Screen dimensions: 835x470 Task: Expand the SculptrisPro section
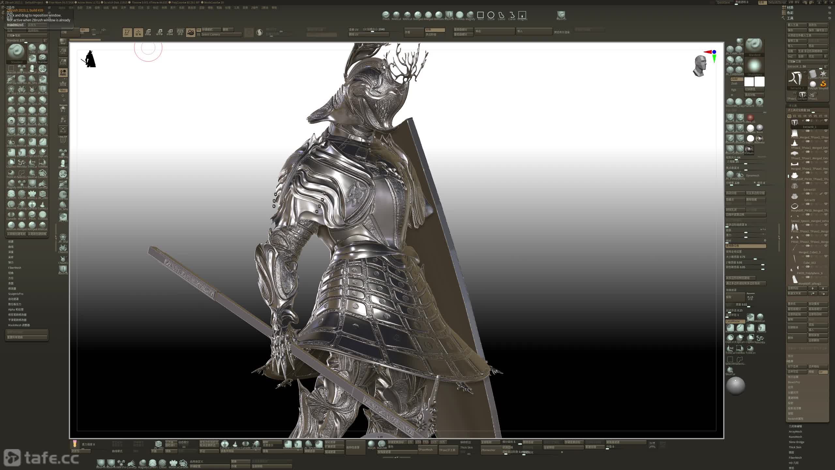(16, 294)
